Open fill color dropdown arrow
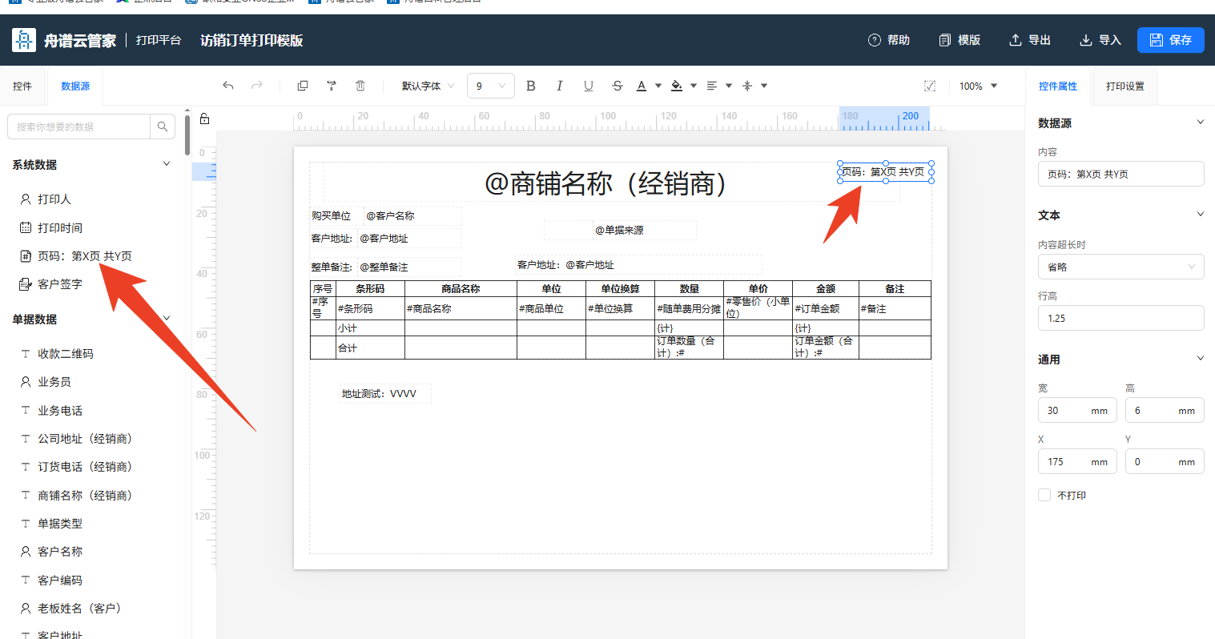Viewport: 1215px width, 639px height. tap(694, 86)
